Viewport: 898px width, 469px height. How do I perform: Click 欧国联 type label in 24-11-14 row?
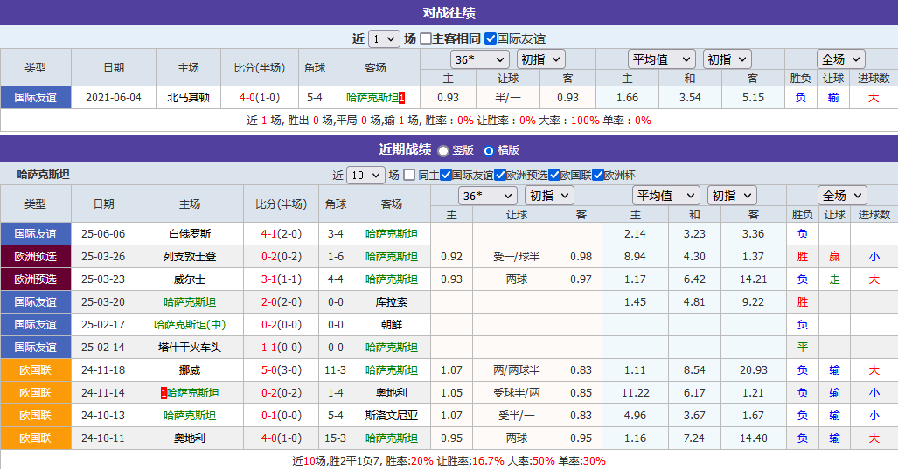tap(36, 393)
